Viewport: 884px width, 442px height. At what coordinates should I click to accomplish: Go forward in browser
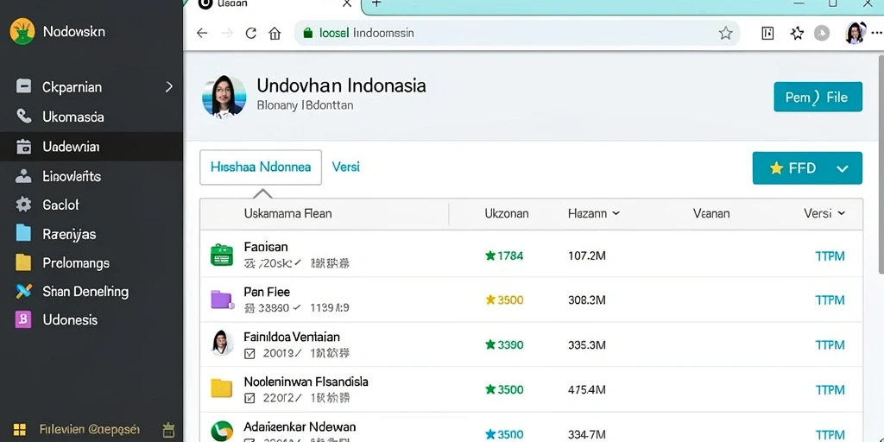click(227, 34)
